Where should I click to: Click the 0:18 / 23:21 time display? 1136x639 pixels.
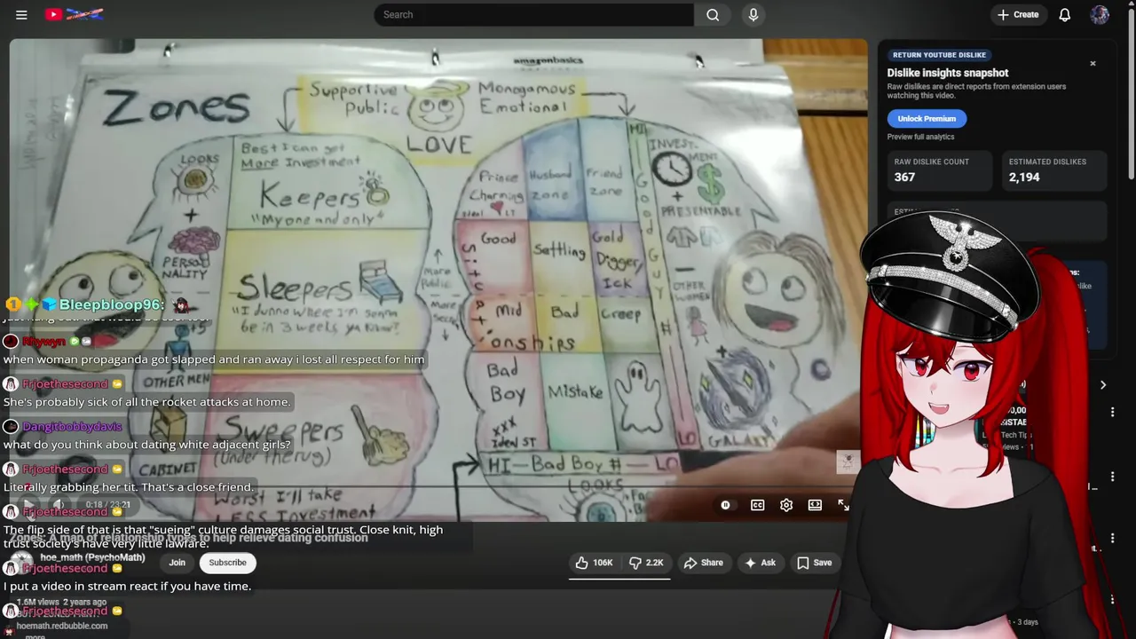pos(107,505)
